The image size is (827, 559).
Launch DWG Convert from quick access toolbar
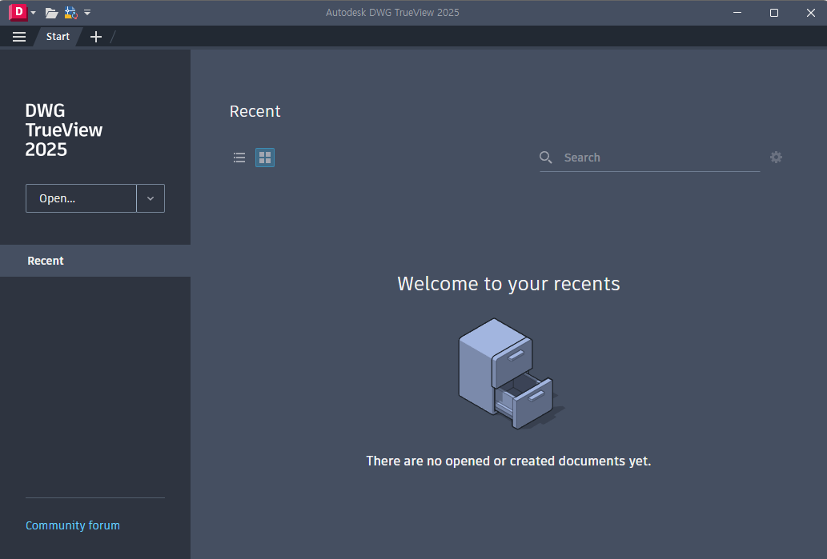[70, 13]
